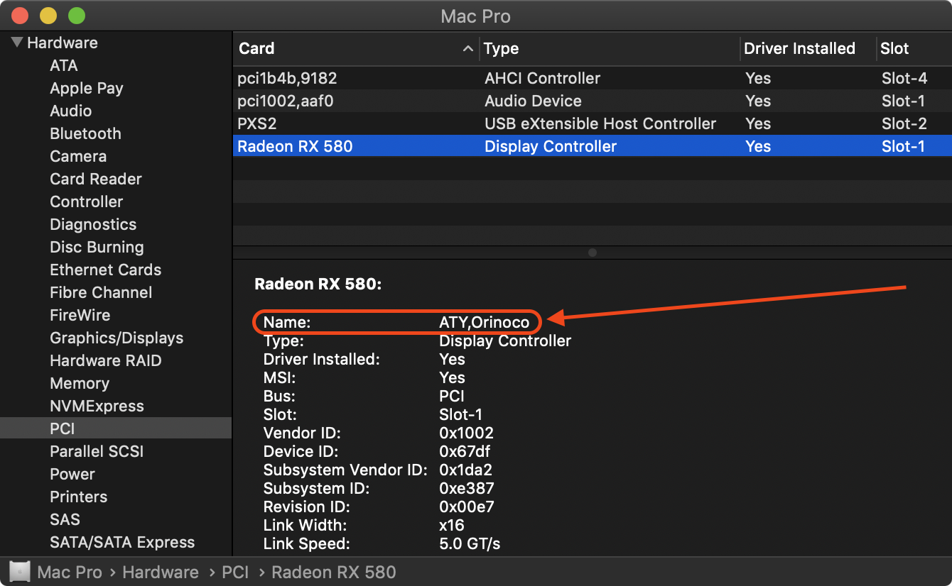
Task: Open SATA/SATA Express category
Action: click(122, 542)
